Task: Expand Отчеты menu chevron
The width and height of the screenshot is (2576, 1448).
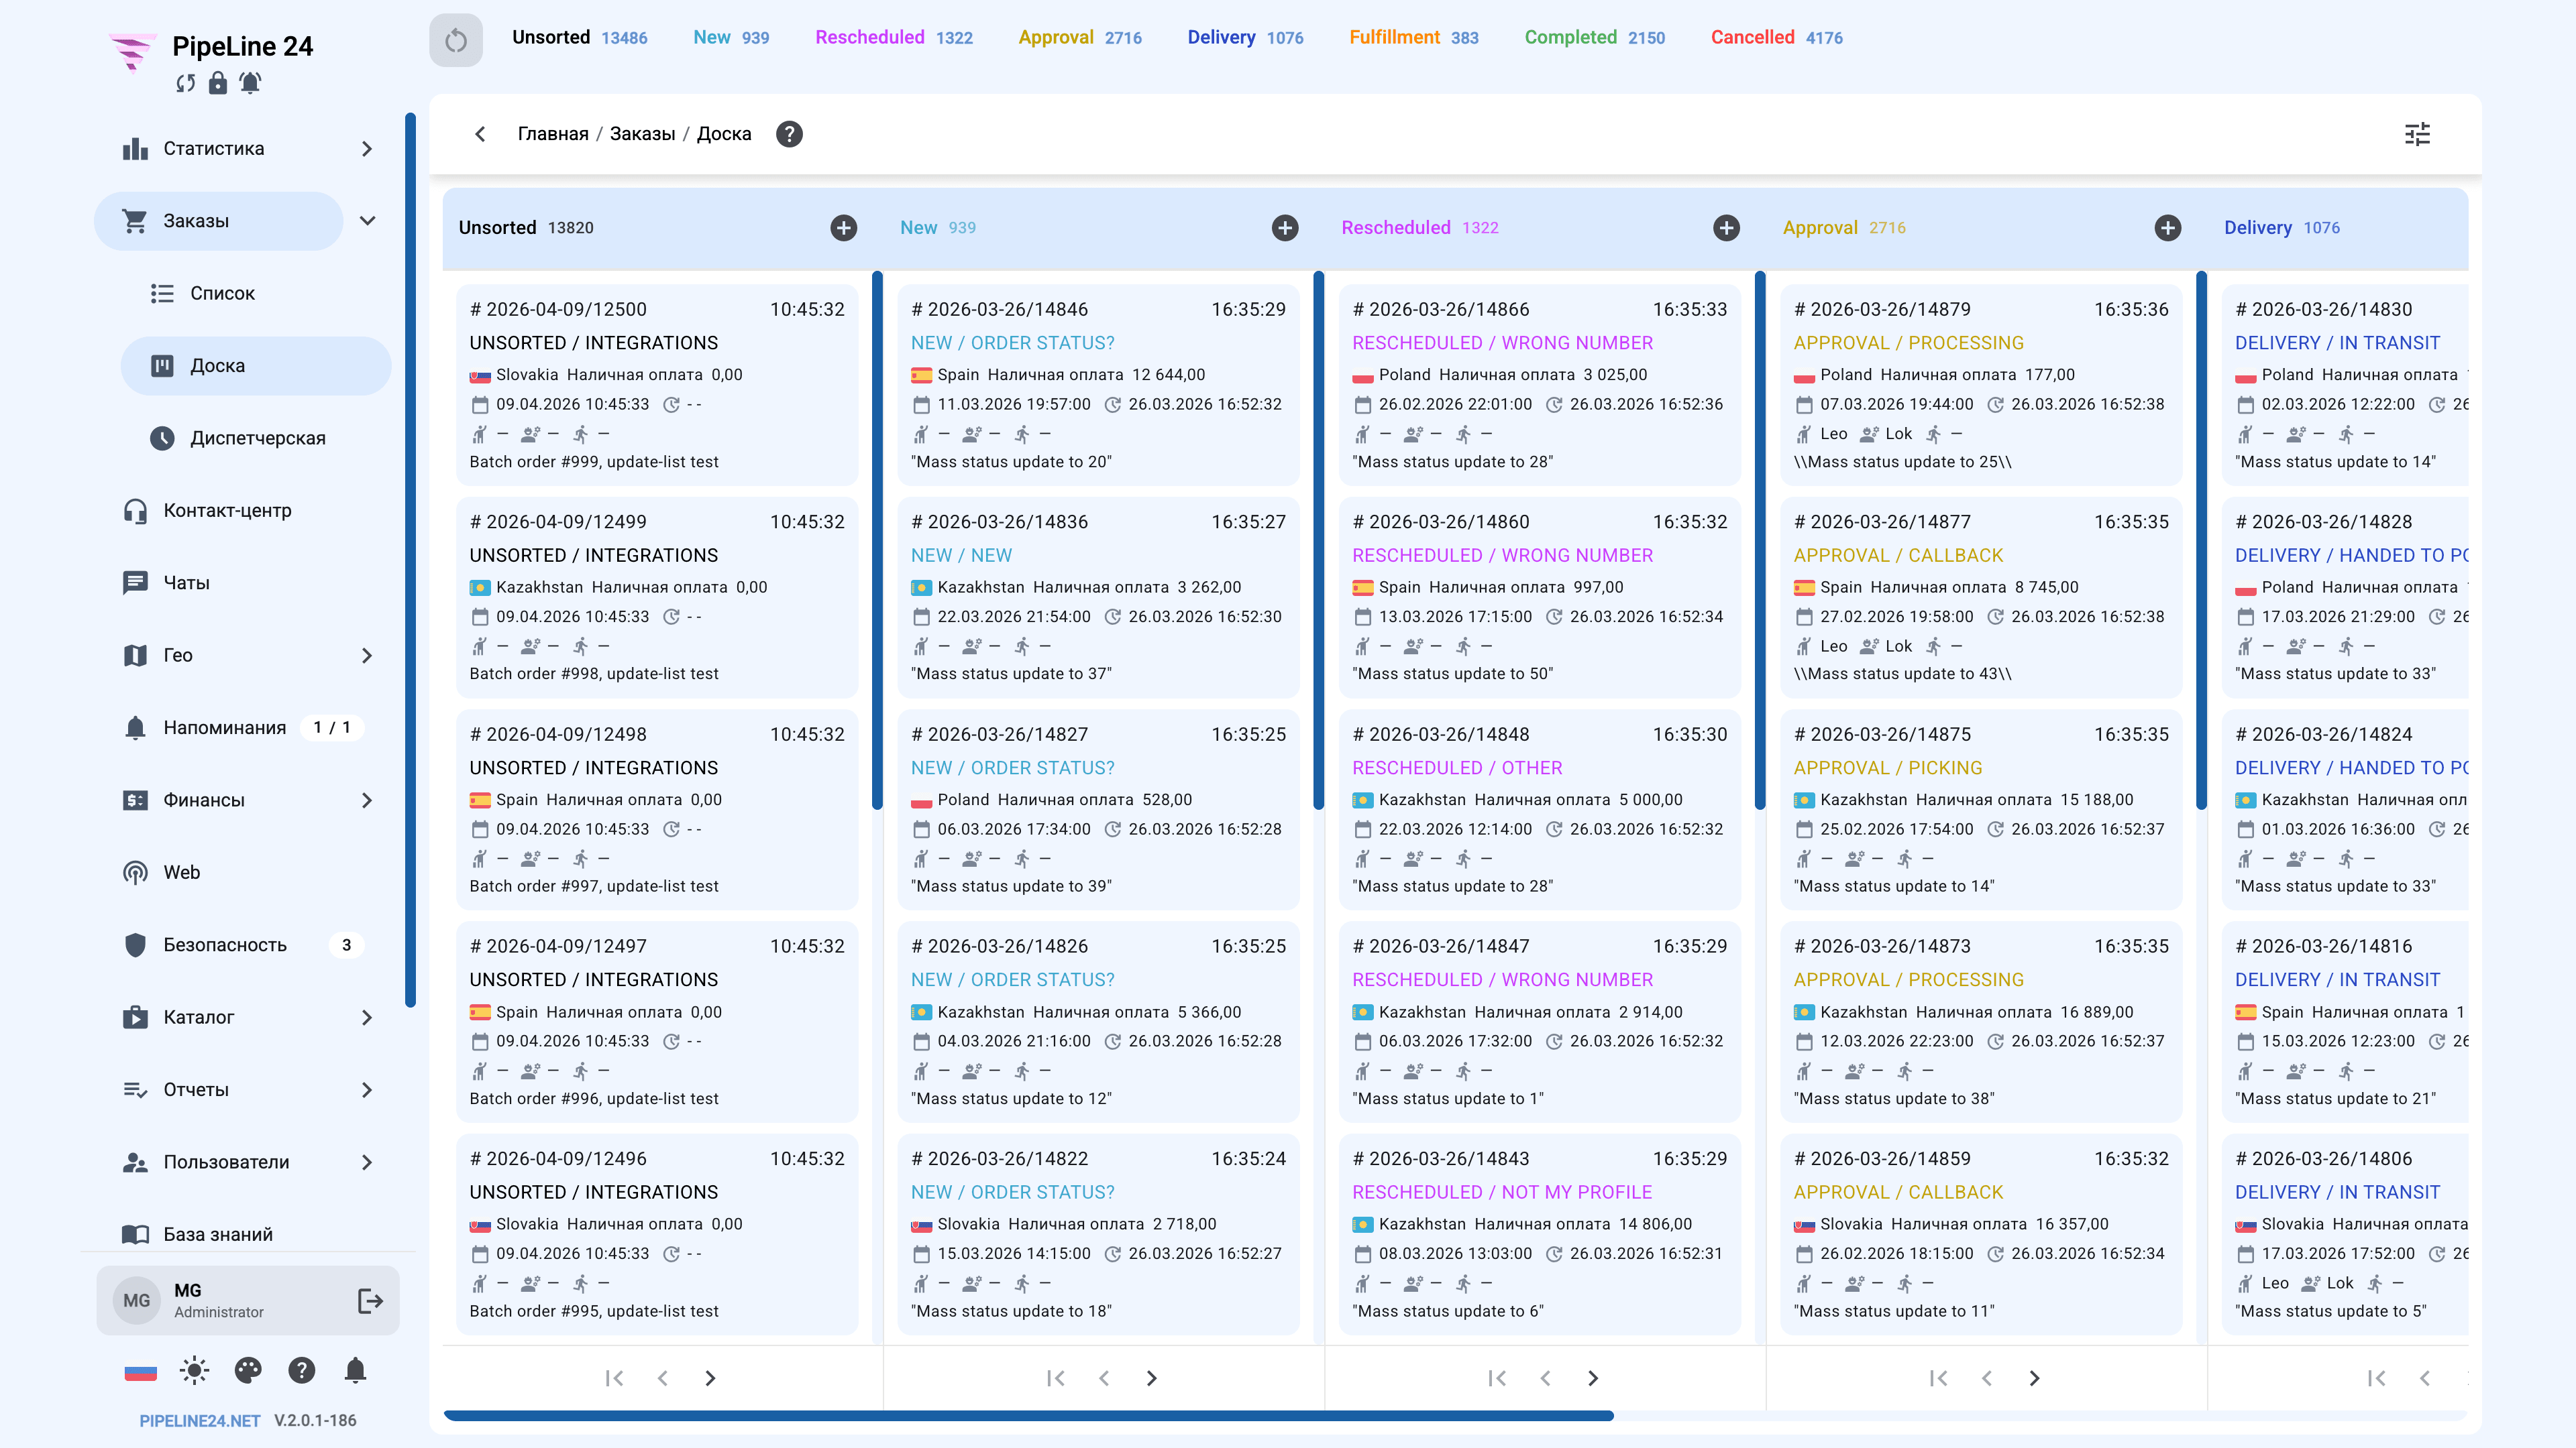Action: coord(367,1090)
